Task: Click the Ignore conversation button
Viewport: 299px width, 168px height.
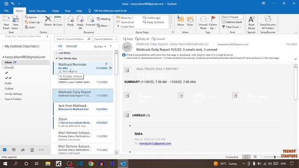Action: (31, 17)
